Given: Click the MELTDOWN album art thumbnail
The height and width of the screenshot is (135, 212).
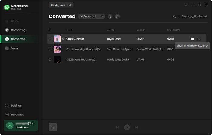Looking at the screenshot, I should pos(57,59).
